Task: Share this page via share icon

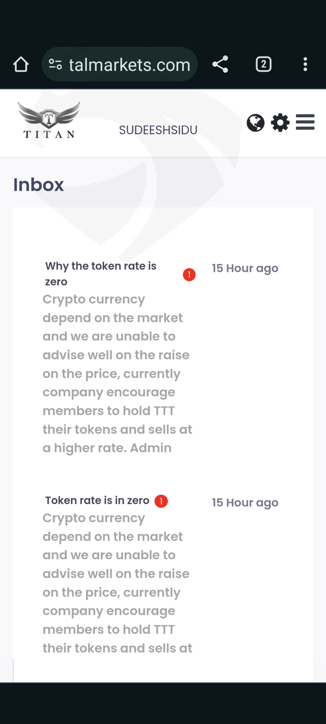Action: click(x=220, y=64)
